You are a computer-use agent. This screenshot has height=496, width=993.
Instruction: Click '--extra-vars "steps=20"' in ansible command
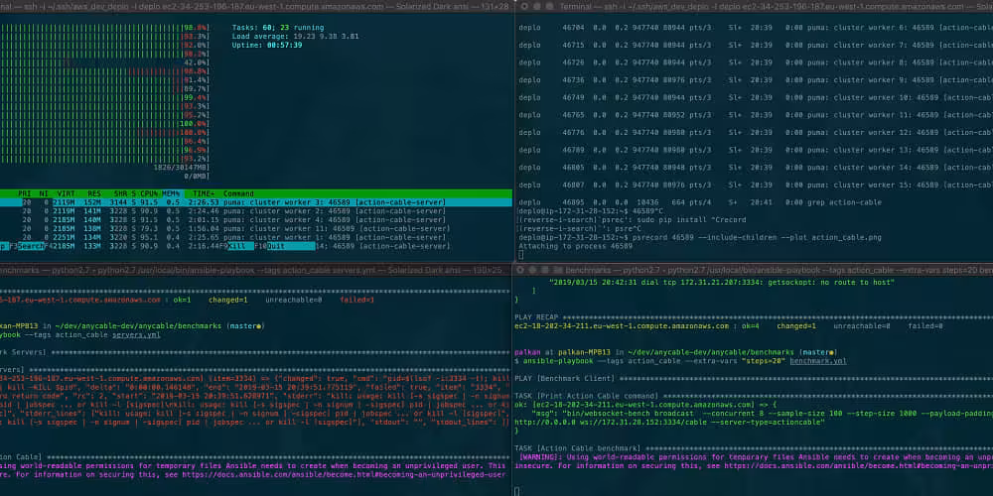(735, 361)
